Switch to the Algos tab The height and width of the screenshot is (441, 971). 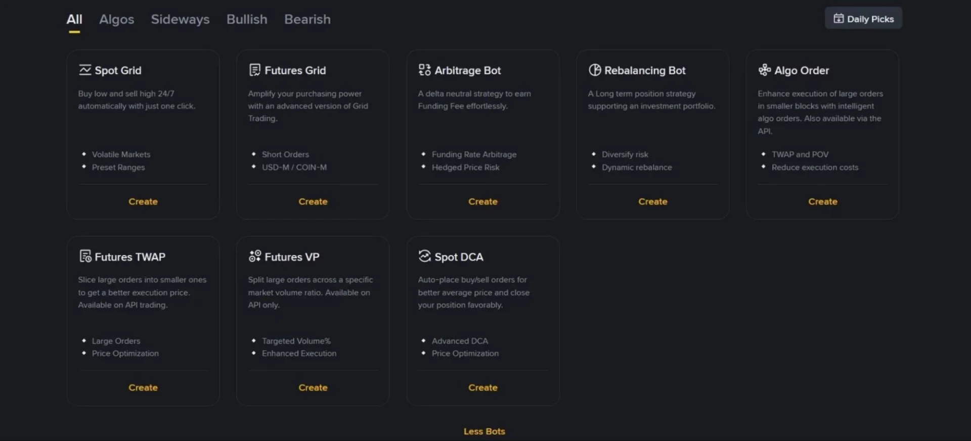(117, 19)
